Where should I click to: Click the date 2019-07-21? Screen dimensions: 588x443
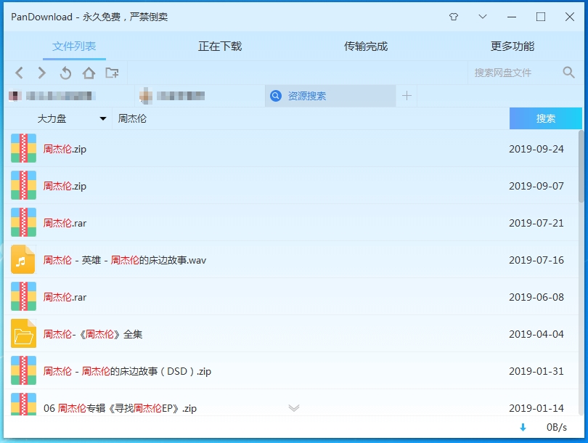coord(536,223)
